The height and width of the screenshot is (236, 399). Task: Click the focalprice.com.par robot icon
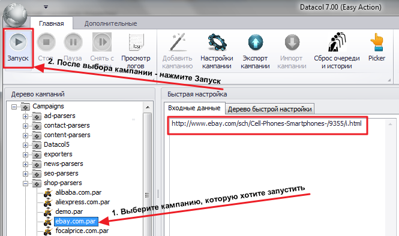[x=47, y=231]
